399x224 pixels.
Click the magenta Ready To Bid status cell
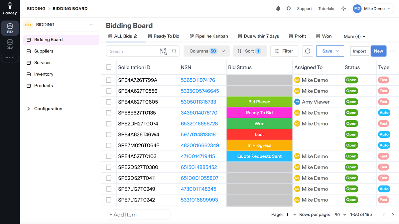pyautogui.click(x=259, y=113)
